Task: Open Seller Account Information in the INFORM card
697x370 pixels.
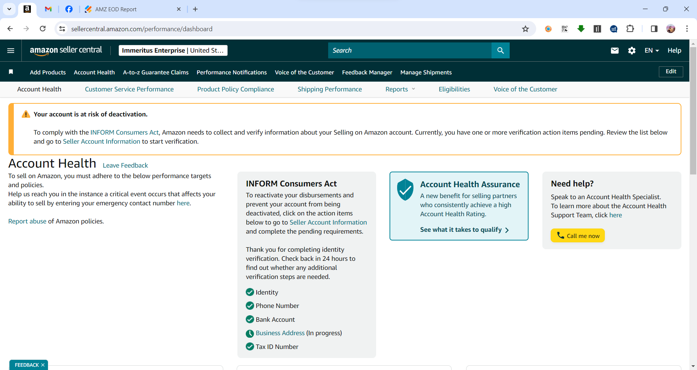Action: coord(328,222)
